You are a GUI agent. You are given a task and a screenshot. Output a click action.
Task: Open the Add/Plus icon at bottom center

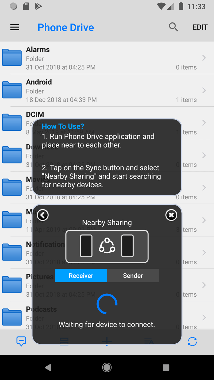[x=107, y=342]
